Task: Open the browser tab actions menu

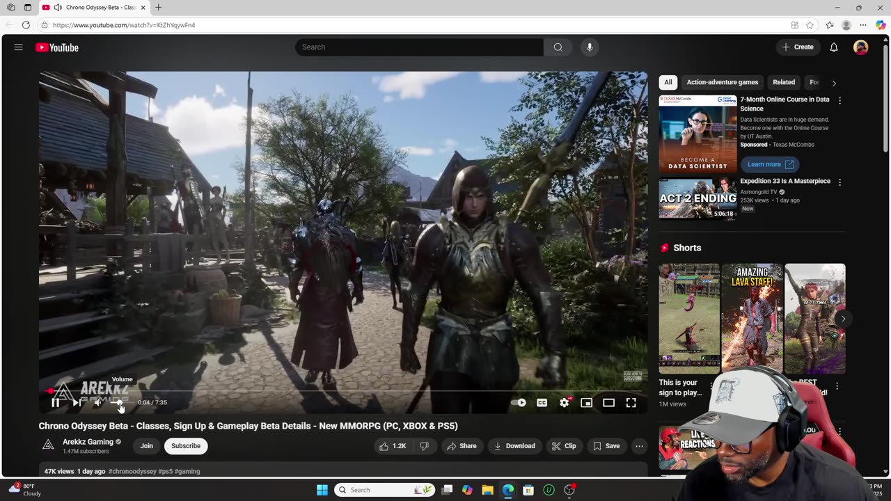Action: (x=27, y=8)
